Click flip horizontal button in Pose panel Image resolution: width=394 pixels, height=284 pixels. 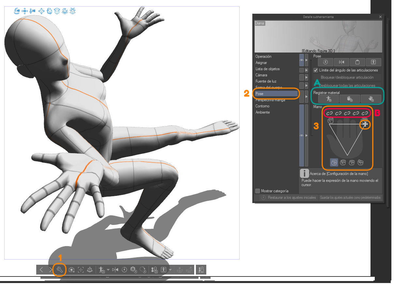click(x=341, y=62)
